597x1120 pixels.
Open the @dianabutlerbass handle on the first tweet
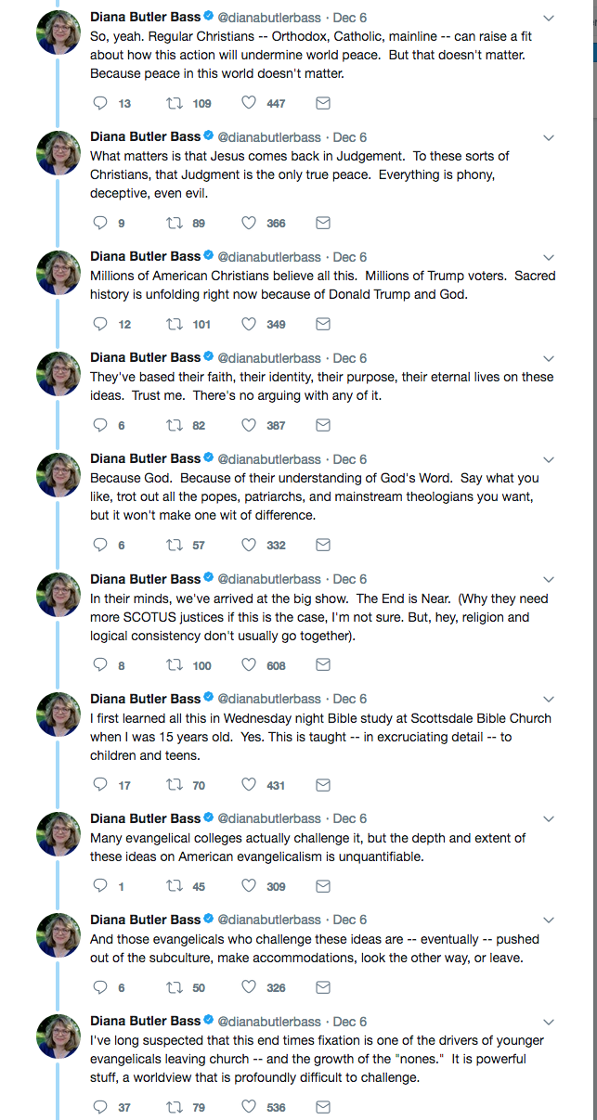(x=269, y=18)
